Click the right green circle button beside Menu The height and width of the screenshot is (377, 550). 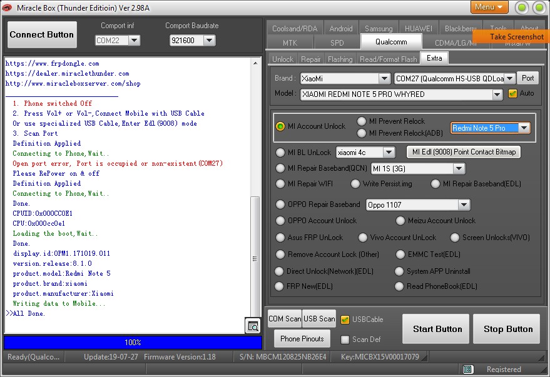539,8
